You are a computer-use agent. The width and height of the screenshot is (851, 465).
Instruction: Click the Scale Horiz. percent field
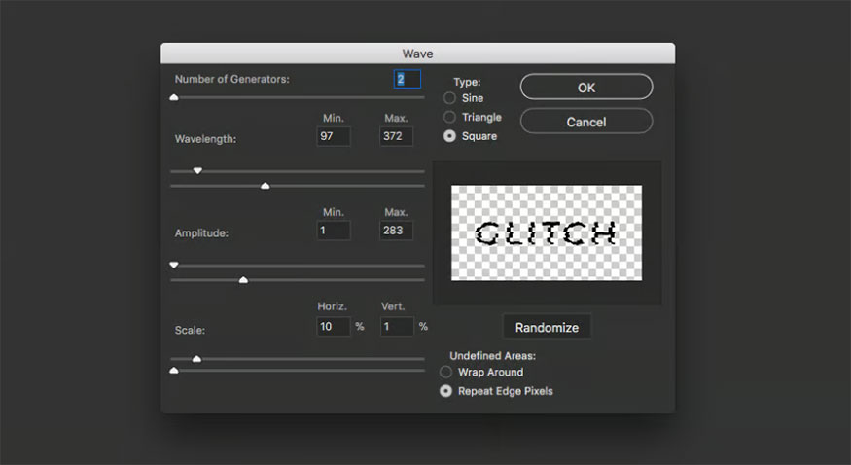coord(334,327)
